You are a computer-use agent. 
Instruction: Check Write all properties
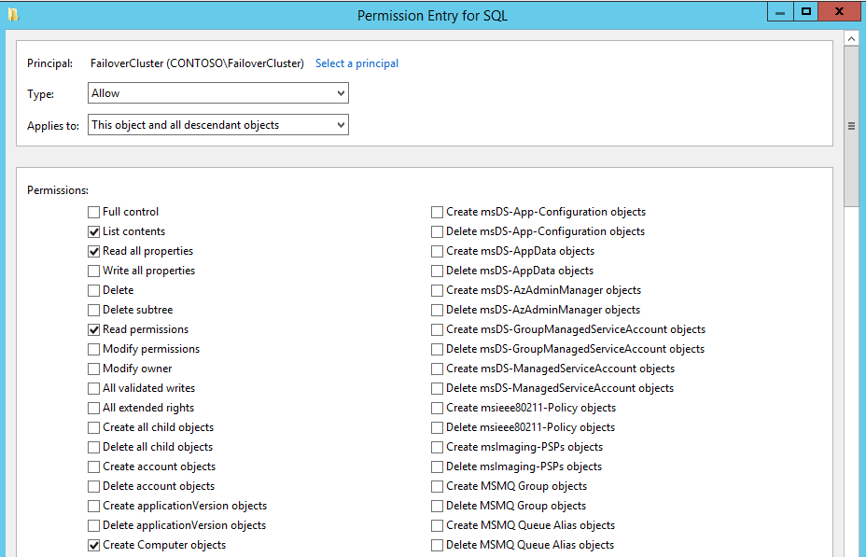(x=94, y=272)
